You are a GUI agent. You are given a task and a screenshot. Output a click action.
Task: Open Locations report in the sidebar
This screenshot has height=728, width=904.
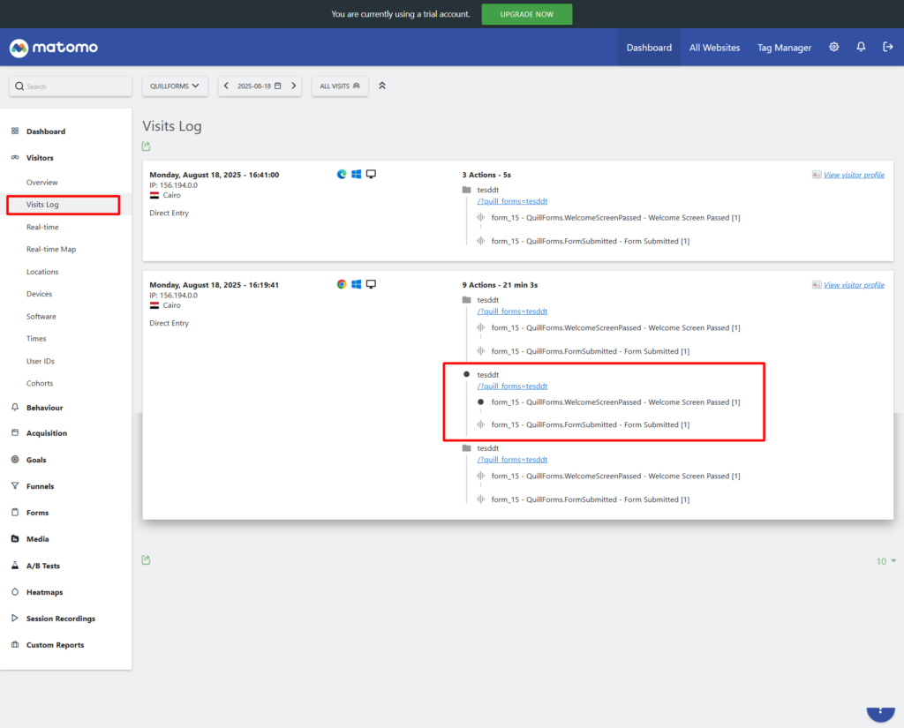coord(42,272)
